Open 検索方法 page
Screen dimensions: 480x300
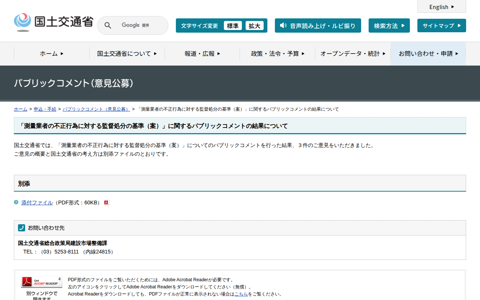(x=389, y=25)
